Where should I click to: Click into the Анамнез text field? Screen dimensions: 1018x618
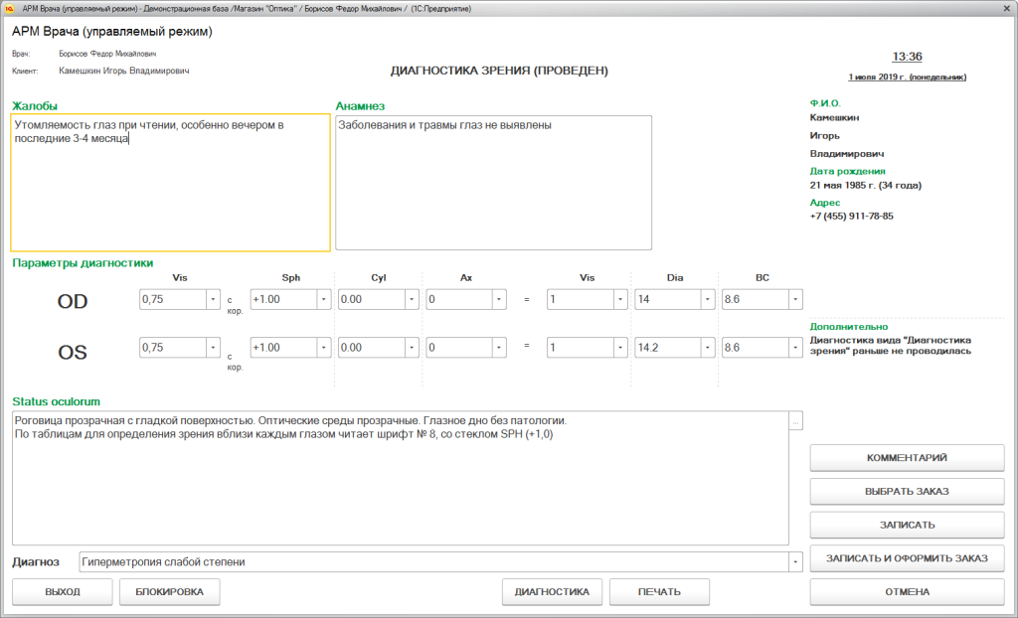pyautogui.click(x=493, y=184)
